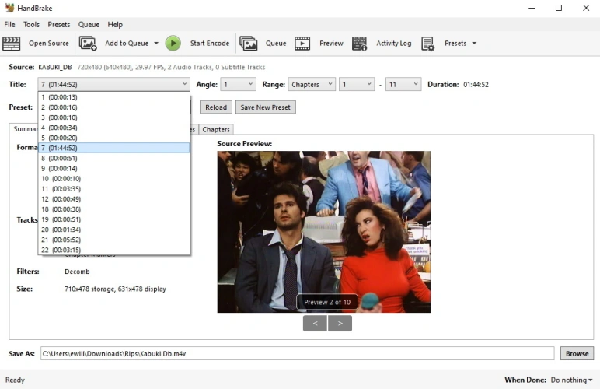Click the Save New Preset button
The image size is (600, 389).
click(265, 107)
